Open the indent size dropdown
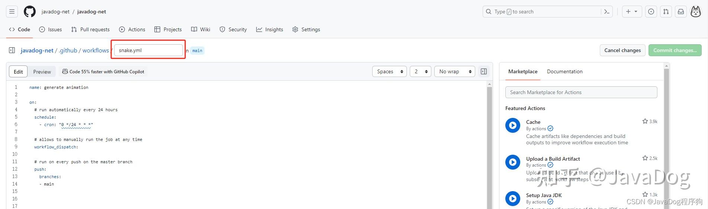 [x=421, y=71]
